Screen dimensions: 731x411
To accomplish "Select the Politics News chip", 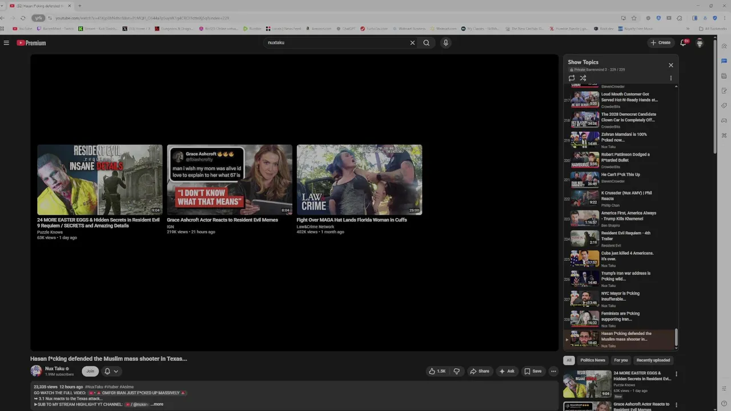I will tap(592, 360).
